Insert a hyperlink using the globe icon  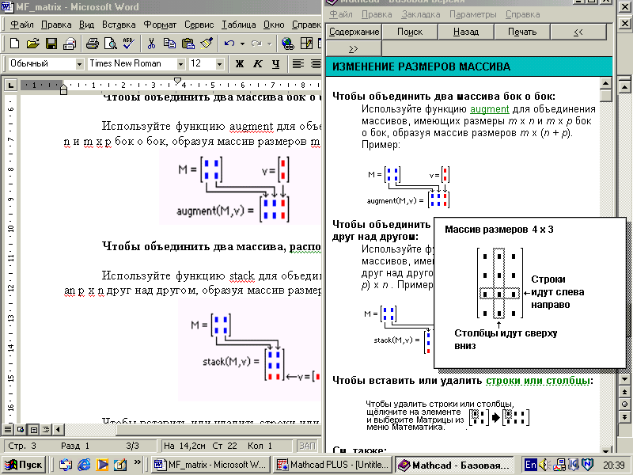point(288,44)
